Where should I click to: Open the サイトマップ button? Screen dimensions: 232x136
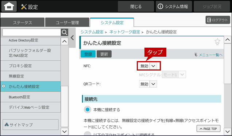[x=31, y=125]
